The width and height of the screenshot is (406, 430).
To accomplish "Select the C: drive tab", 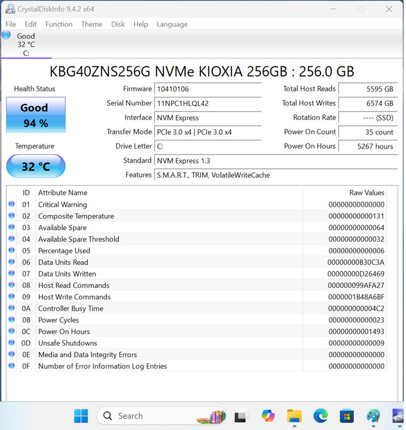I will point(26,44).
